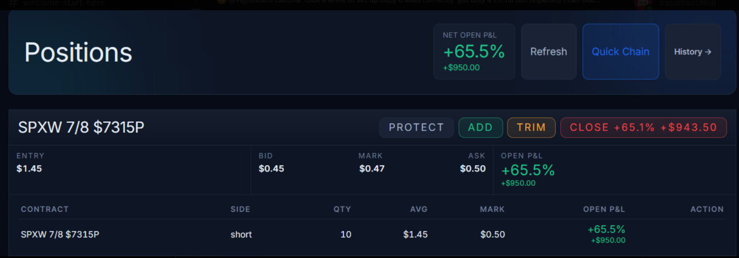
Task: Sort by the SIDE column header
Action: pyautogui.click(x=240, y=209)
